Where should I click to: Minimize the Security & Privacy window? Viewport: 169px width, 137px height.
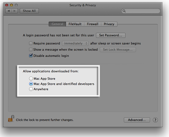[x=11, y=5]
